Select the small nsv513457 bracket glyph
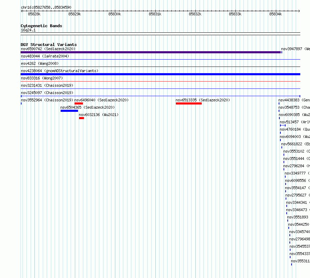 (283, 125)
